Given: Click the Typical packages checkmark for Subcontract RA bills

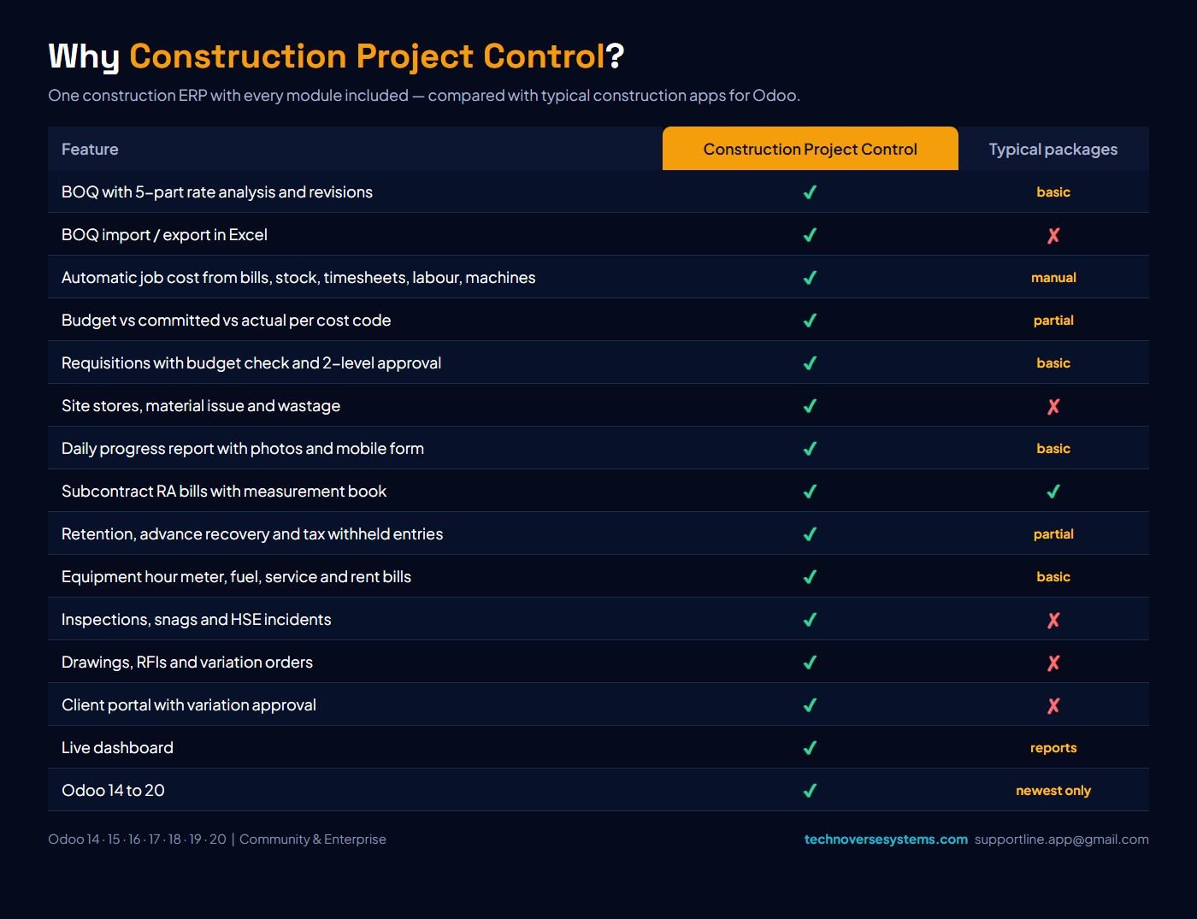Looking at the screenshot, I should [x=1053, y=492].
